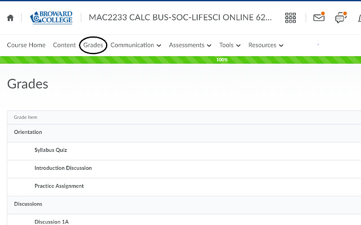This screenshot has width=361, height=225.
Task: Click the Discussion 1A grade item
Action: [51, 222]
